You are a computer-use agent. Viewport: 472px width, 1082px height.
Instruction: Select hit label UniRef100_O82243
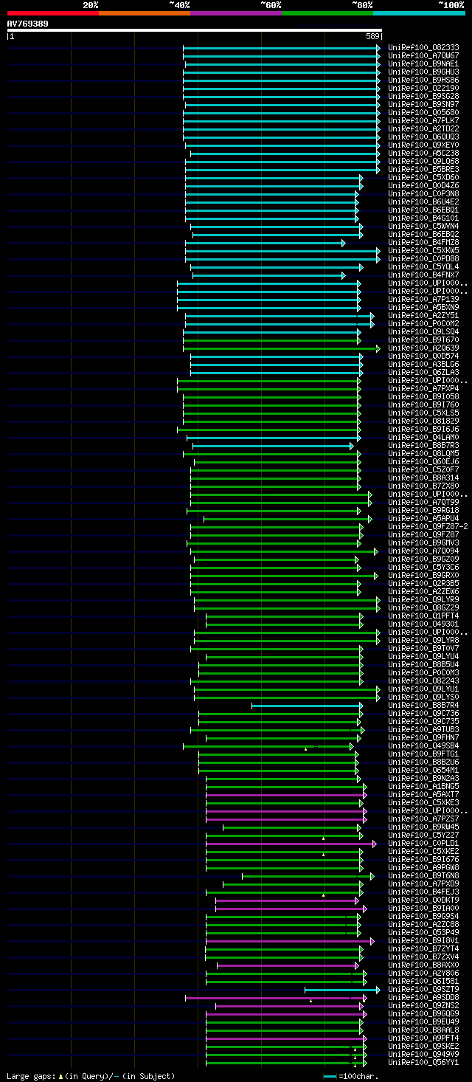[423, 681]
